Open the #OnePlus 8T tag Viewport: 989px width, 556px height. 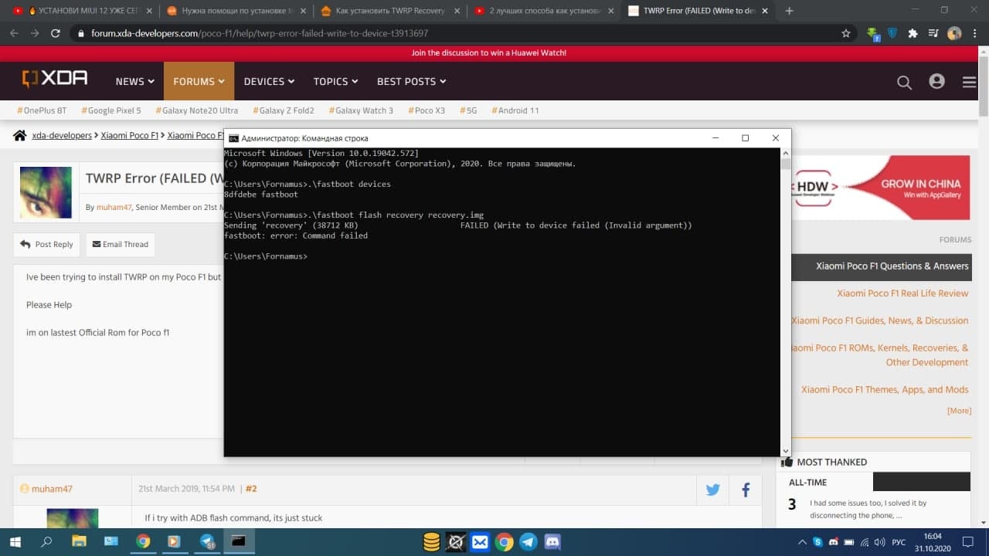[x=42, y=110]
